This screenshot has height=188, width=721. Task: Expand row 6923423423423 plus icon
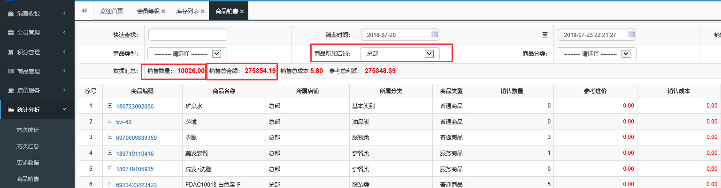(110, 185)
